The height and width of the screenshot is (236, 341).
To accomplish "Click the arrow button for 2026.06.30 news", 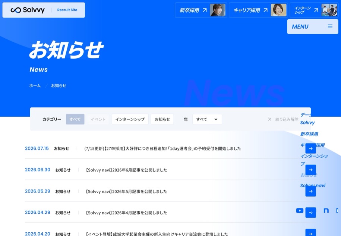I will coord(310,170).
